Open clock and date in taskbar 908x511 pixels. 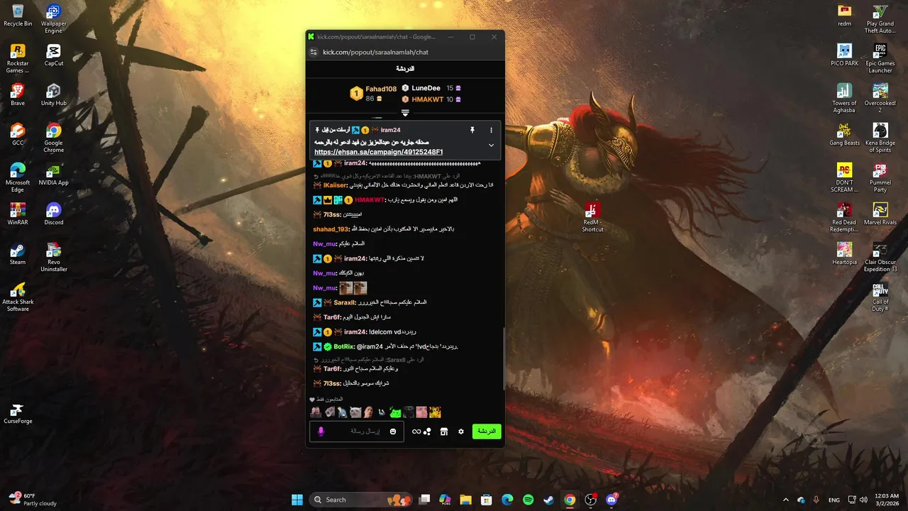[x=885, y=500]
